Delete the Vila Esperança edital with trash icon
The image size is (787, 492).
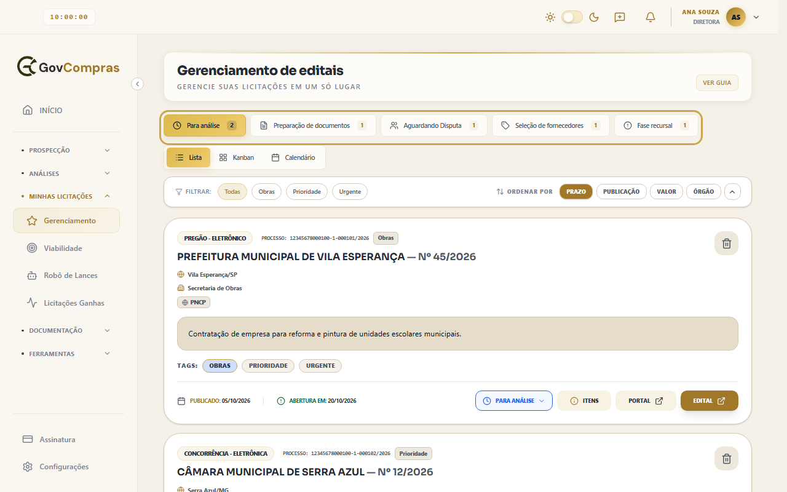pyautogui.click(x=726, y=244)
